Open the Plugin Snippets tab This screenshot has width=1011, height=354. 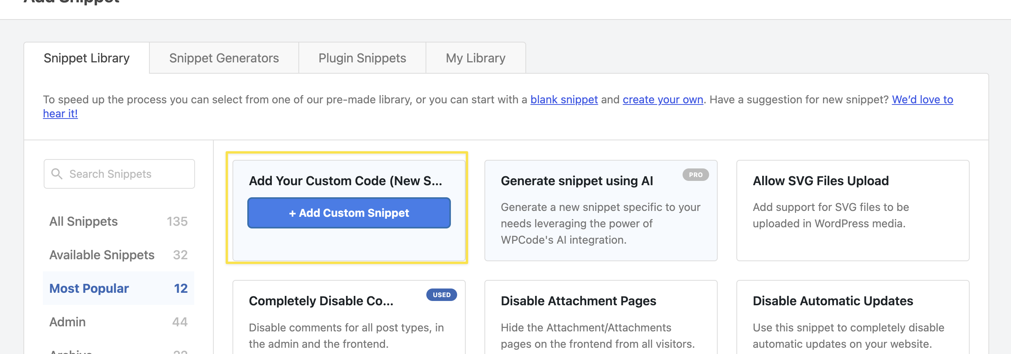362,58
